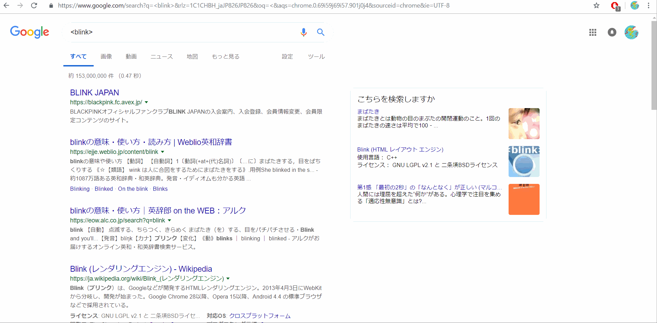Open the まばたき suggestion link
The height and width of the screenshot is (323, 657).
[368, 112]
